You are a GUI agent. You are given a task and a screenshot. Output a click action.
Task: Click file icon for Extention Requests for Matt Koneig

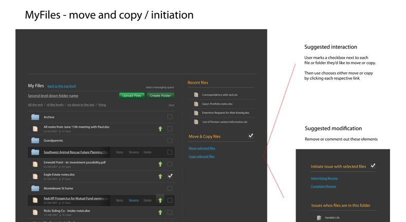point(196,113)
